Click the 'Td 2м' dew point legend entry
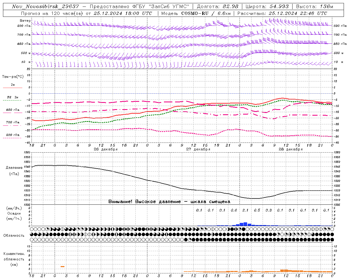Image resolution: width=348 pixels, height=278 pixels. tap(13, 97)
